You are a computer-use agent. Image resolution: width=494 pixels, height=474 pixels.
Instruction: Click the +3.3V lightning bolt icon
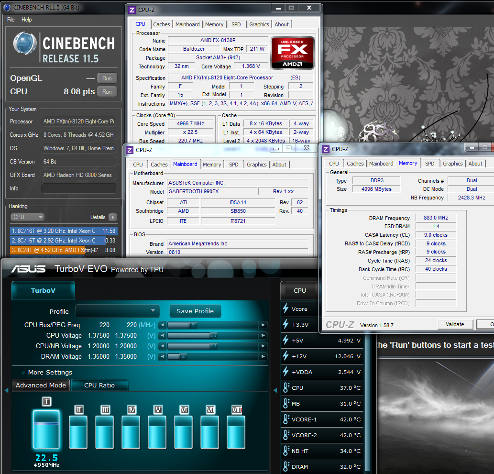click(x=286, y=324)
